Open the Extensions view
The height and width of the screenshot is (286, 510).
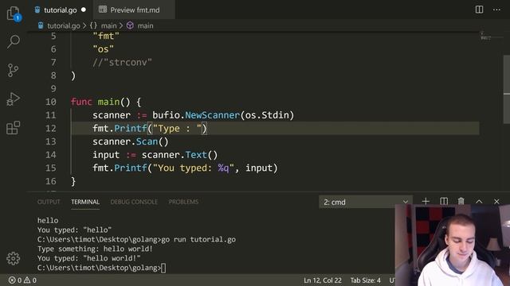tap(14, 128)
